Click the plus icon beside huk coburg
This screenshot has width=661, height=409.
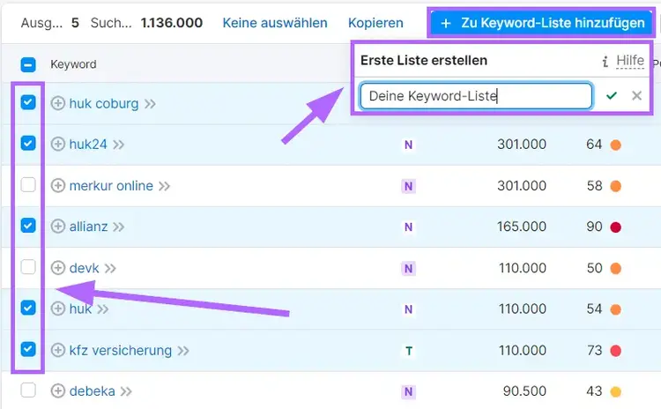[58, 103]
